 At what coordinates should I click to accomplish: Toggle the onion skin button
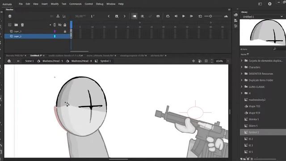pos(135,16)
